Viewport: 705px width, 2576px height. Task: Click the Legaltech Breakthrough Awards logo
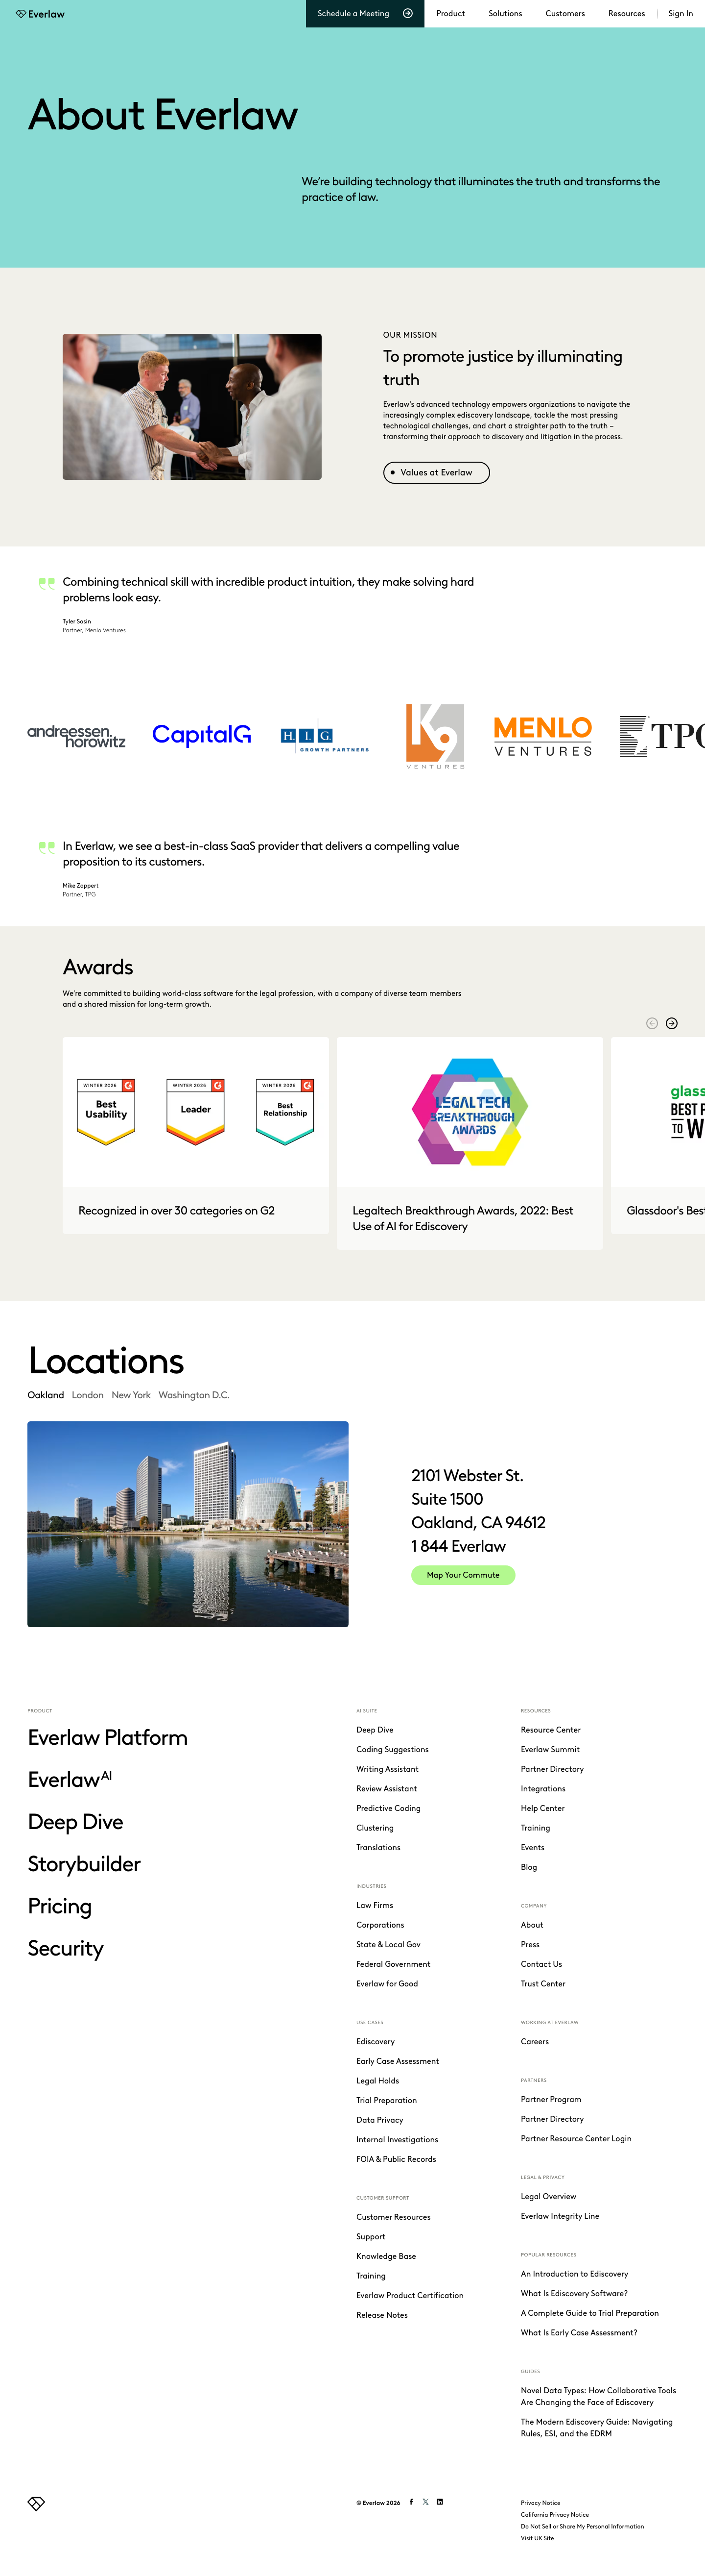tap(470, 1112)
